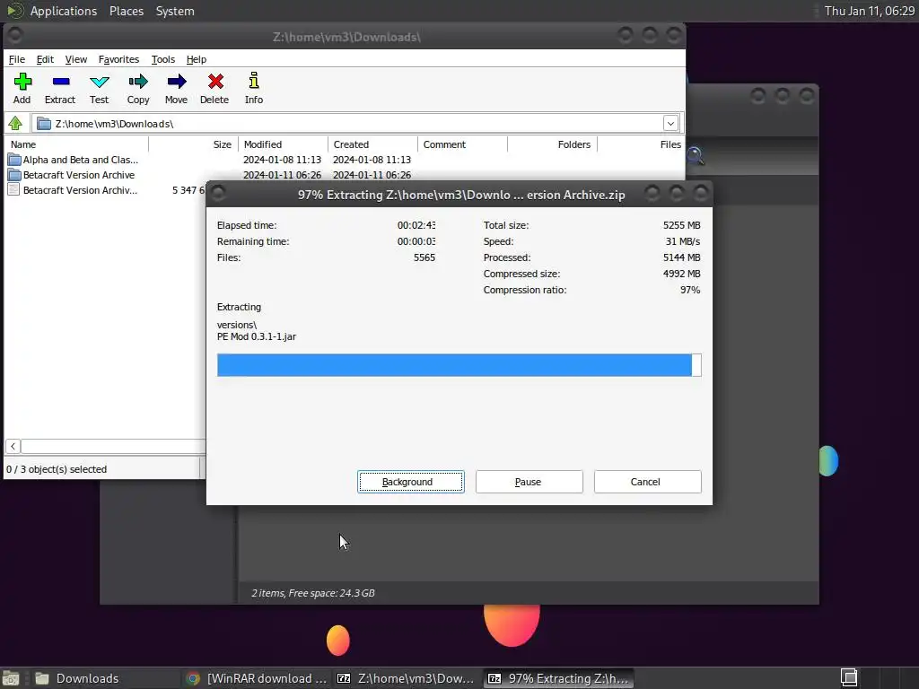Screen dimensions: 919x689
Task: Click folder icon of Alpha and Beta row
Action: tap(14, 160)
